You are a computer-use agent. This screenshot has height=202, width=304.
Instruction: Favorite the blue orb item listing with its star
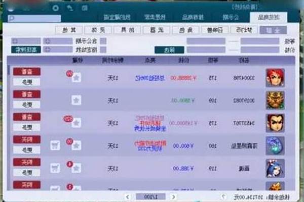tap(76, 145)
